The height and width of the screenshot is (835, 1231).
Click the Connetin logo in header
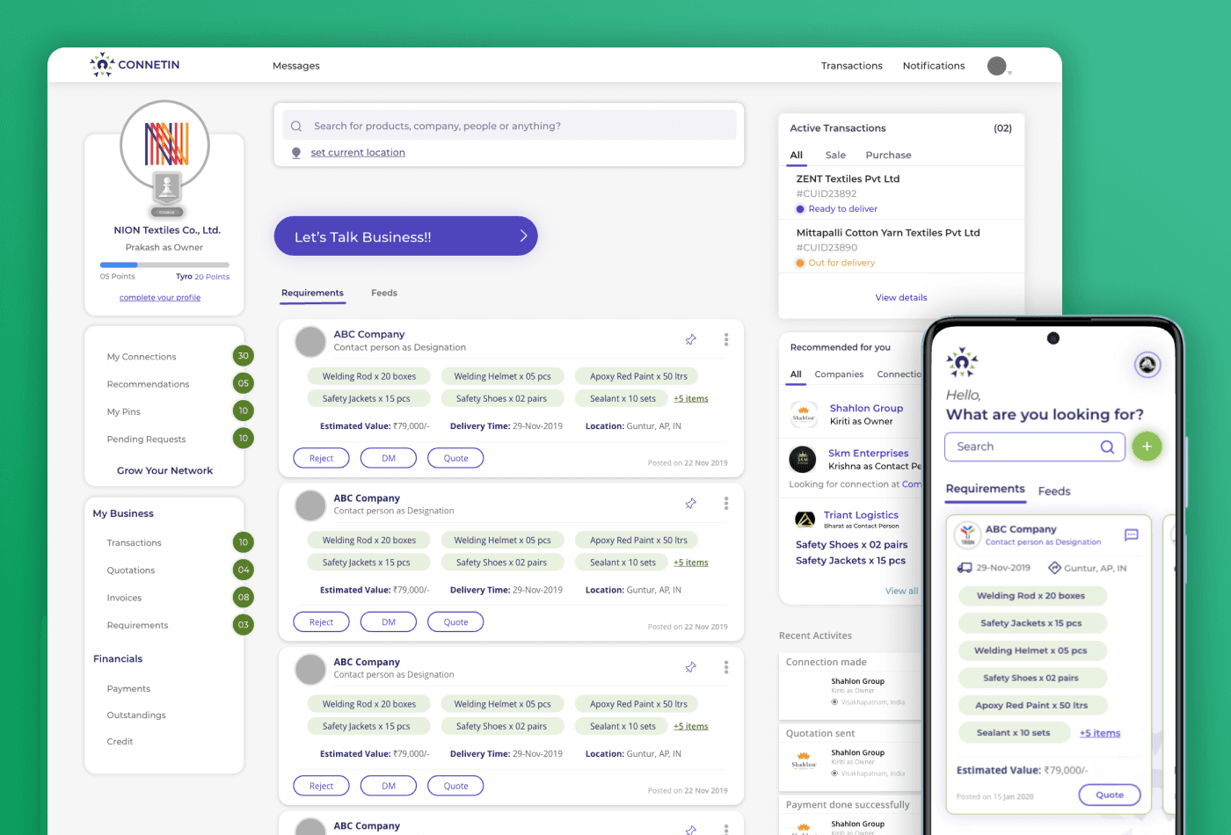pos(135,65)
